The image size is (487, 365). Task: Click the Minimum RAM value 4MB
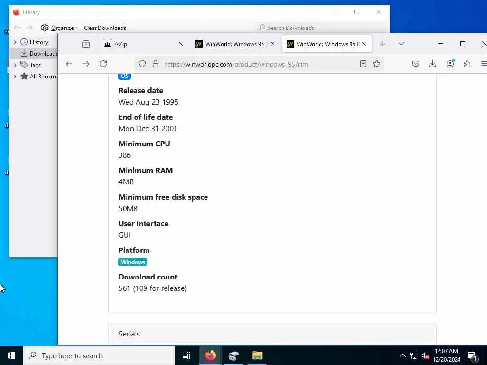pyautogui.click(x=126, y=182)
